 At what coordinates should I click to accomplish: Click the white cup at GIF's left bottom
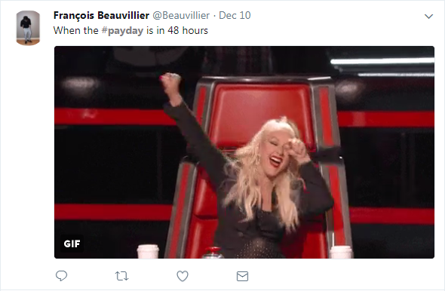[x=148, y=252]
